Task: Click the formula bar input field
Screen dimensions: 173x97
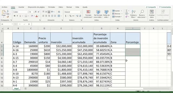Action: tap(102, 24)
